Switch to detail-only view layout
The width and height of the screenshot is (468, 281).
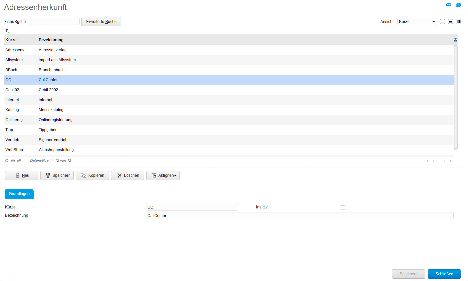click(458, 22)
